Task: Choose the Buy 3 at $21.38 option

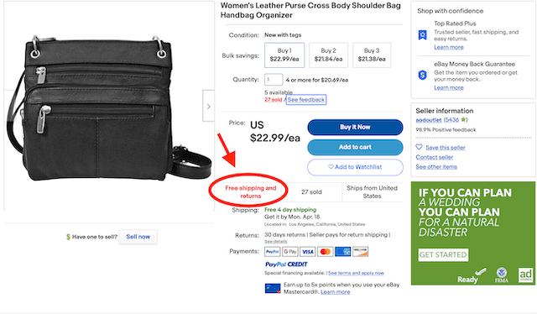Action: (372, 55)
